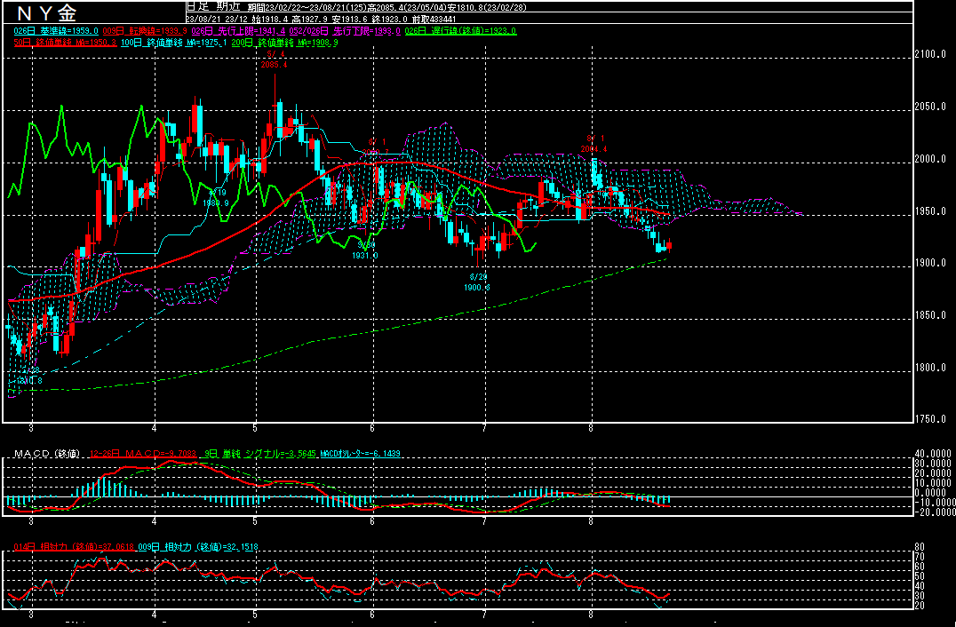Click the MACD (終値) panel title
This screenshot has height=627, width=956.
[47, 454]
